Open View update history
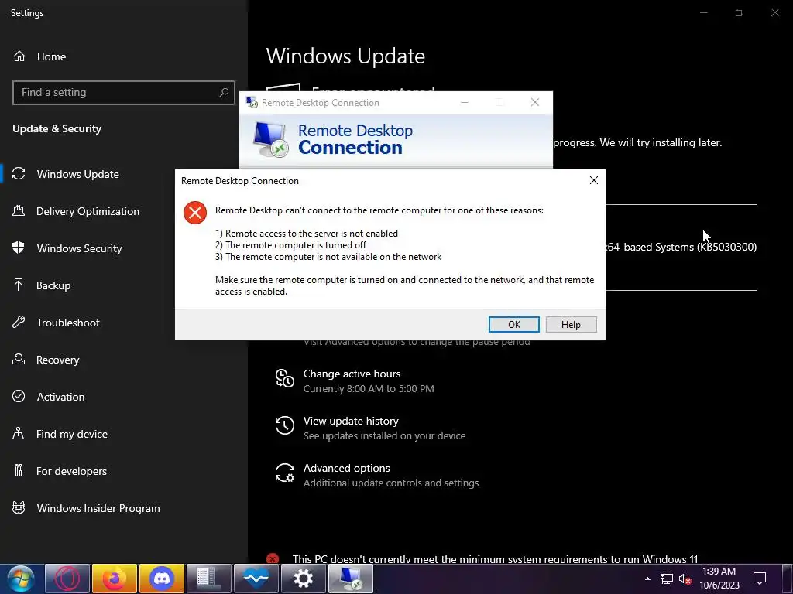Screen dimensions: 793x594 pos(371,428)
